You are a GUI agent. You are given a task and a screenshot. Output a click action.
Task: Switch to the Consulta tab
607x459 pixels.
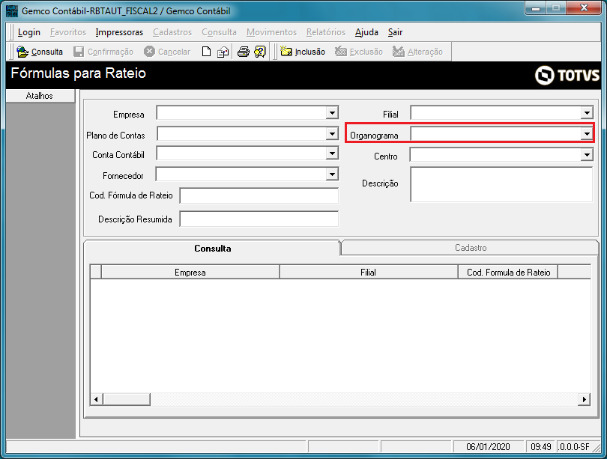pos(212,249)
